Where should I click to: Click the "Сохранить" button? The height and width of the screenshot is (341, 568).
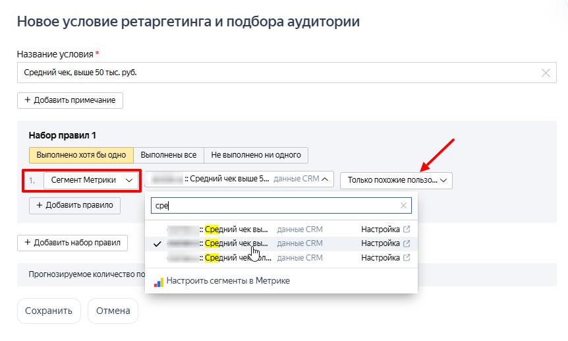[49, 311]
